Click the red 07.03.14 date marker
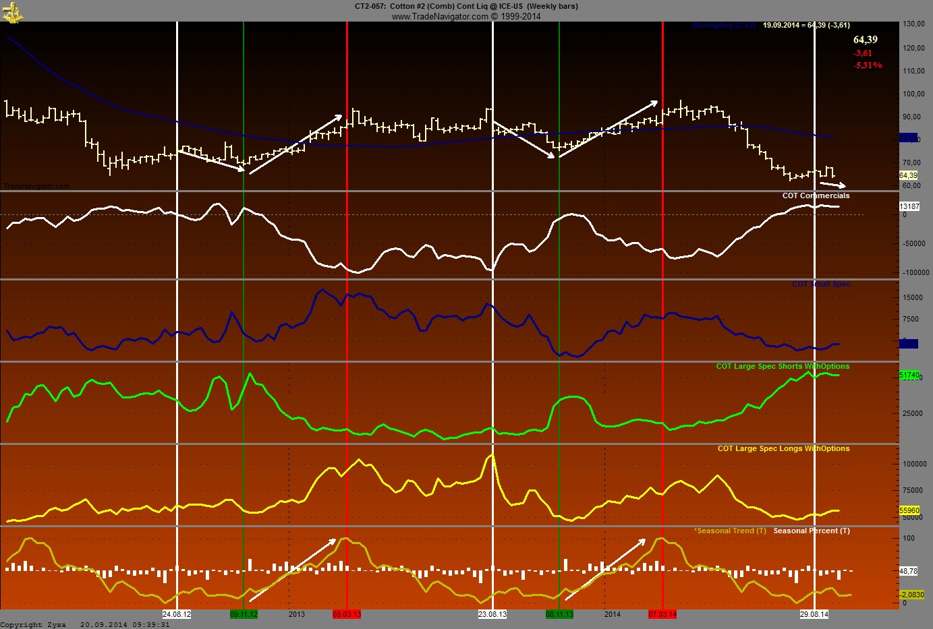Screen dimensions: 933x629 point(662,614)
